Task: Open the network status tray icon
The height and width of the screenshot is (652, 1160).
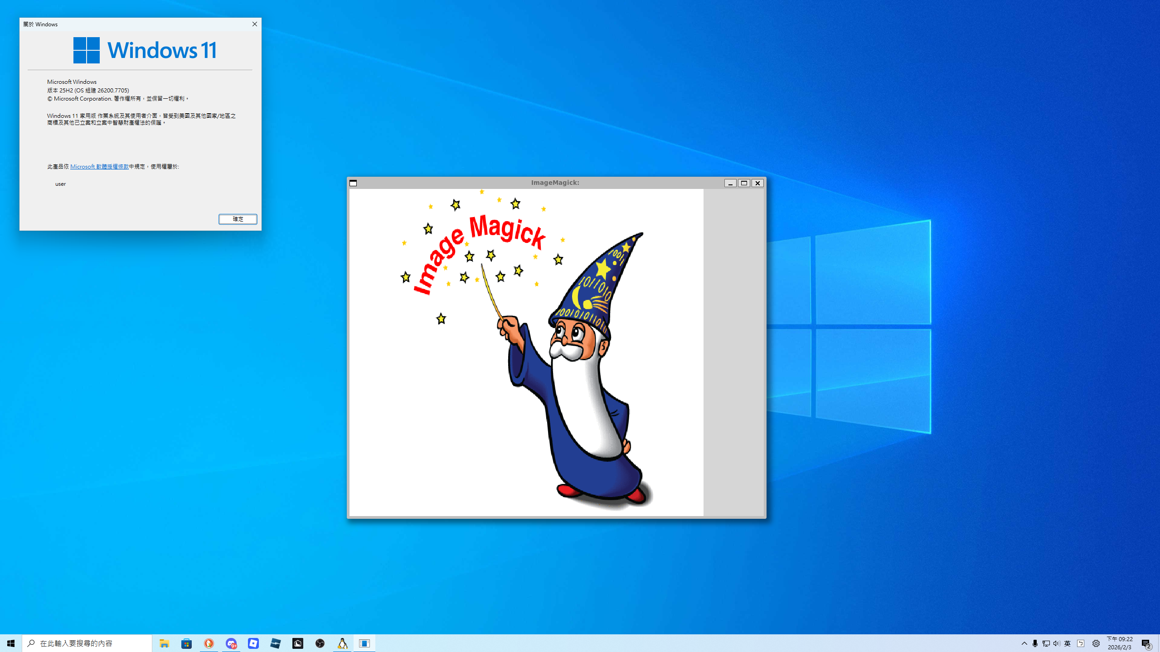Action: (1046, 643)
